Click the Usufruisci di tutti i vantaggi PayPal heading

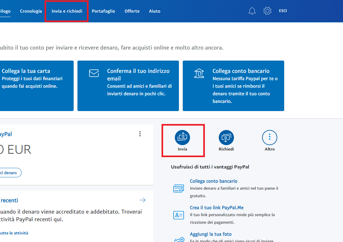coord(210,167)
